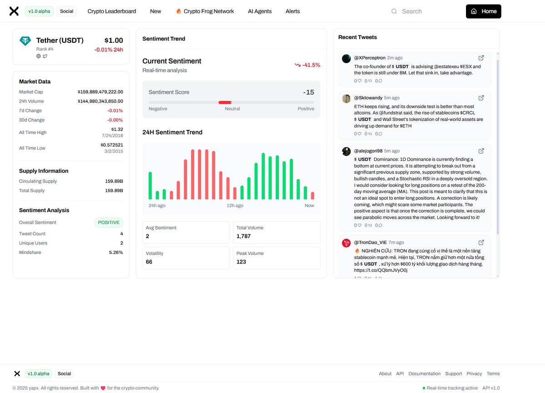Image resolution: width=545 pixels, height=393 pixels.
Task: Click the @alejogori98 avatar
Action: 347,152
